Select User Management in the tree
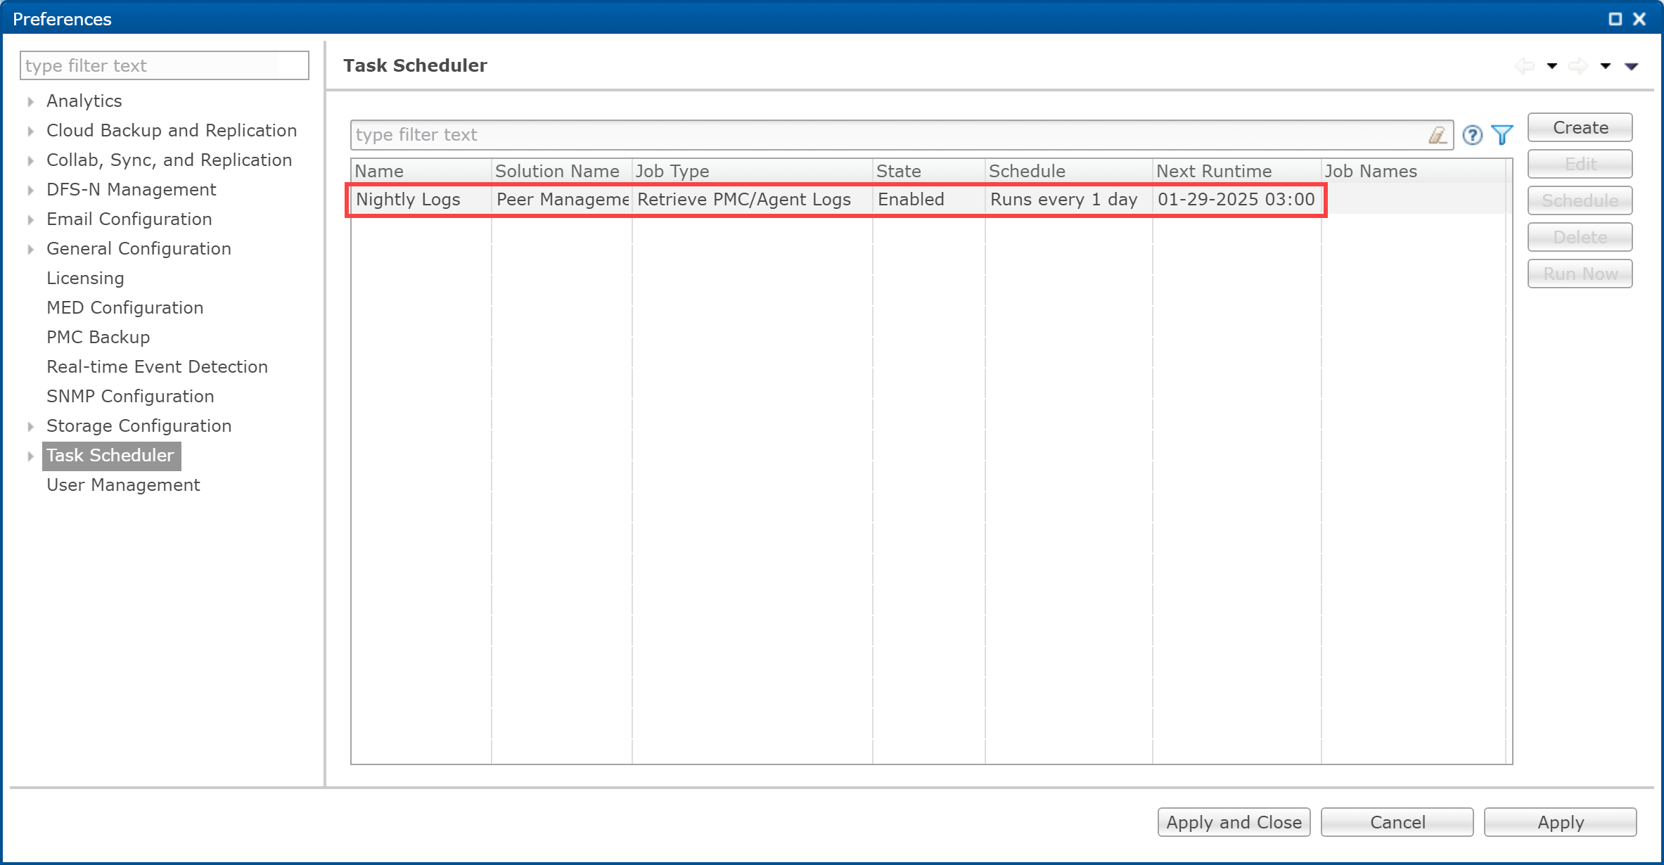 pyautogui.click(x=123, y=485)
